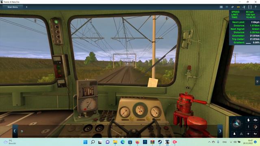Click the SPEED readout in HUD

click(x=243, y=12)
